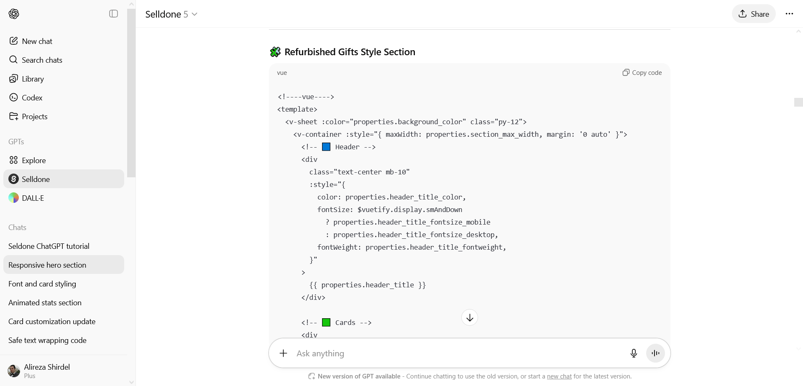Click Copy code on the vue block

click(642, 72)
